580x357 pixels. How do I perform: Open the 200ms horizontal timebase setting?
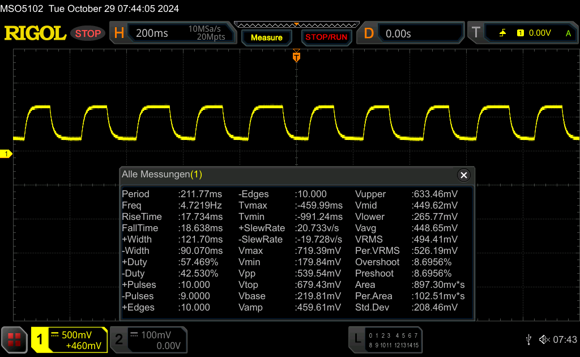(x=152, y=33)
